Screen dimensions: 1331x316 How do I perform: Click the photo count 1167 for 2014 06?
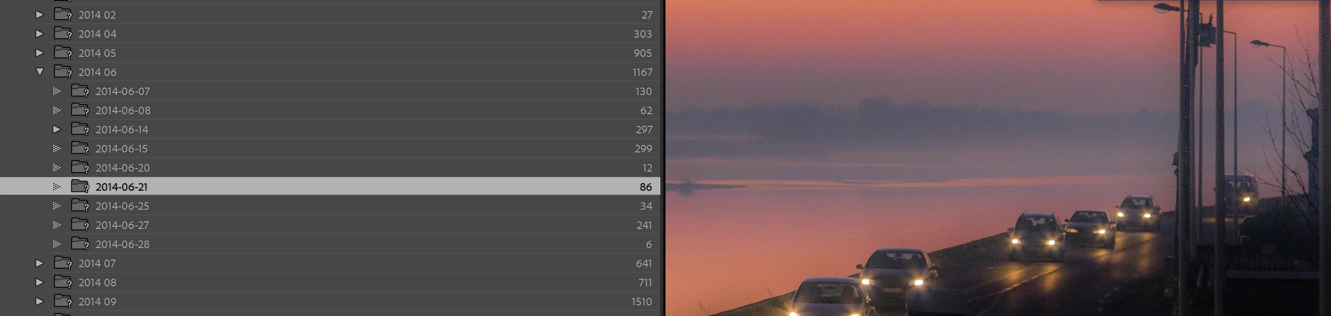(x=642, y=72)
